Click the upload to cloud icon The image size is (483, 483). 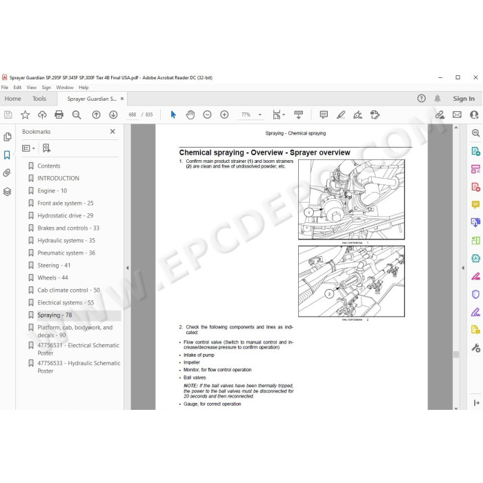pyautogui.click(x=42, y=115)
